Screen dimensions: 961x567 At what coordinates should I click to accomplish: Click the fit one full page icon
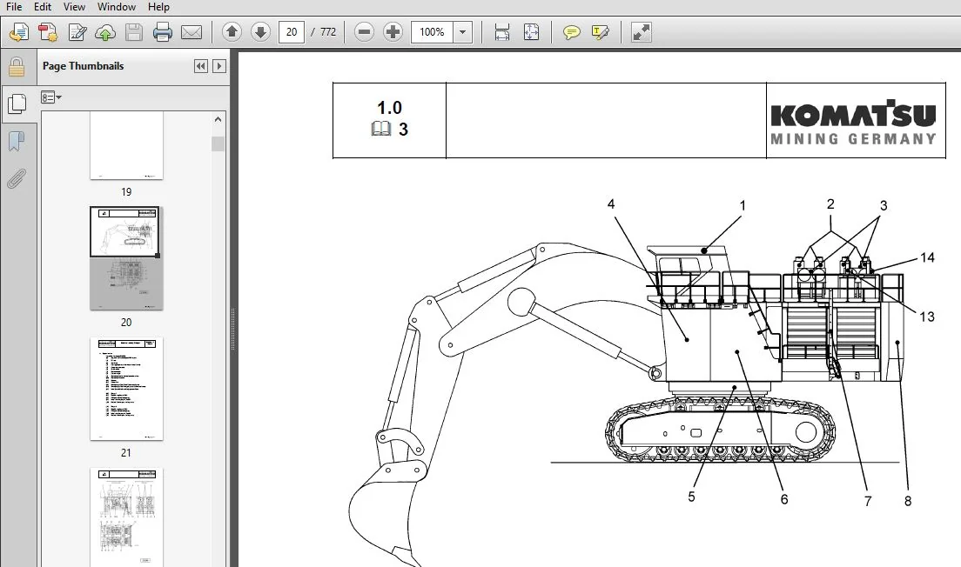tap(531, 32)
